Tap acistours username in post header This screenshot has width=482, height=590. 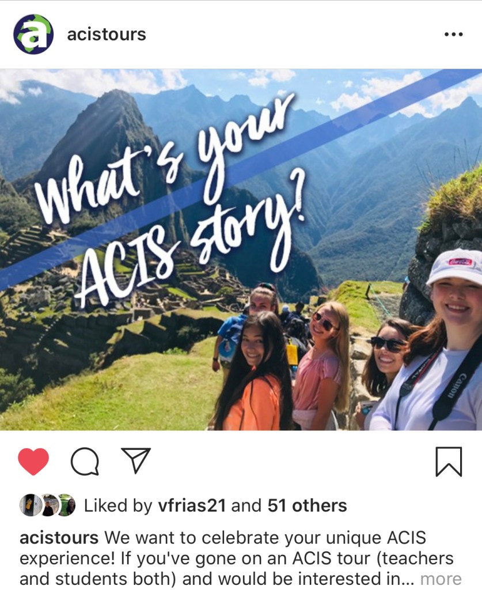(x=107, y=35)
